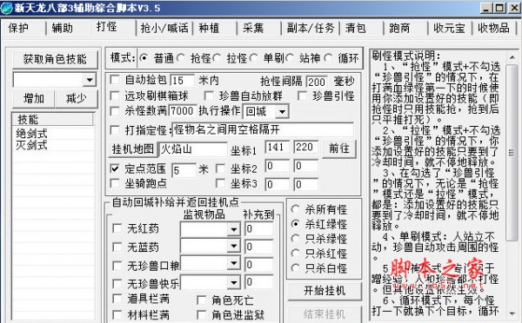Screen dimensions: 522x323
Task: Select the 只杀白怪 radio button
Action: 295,267
